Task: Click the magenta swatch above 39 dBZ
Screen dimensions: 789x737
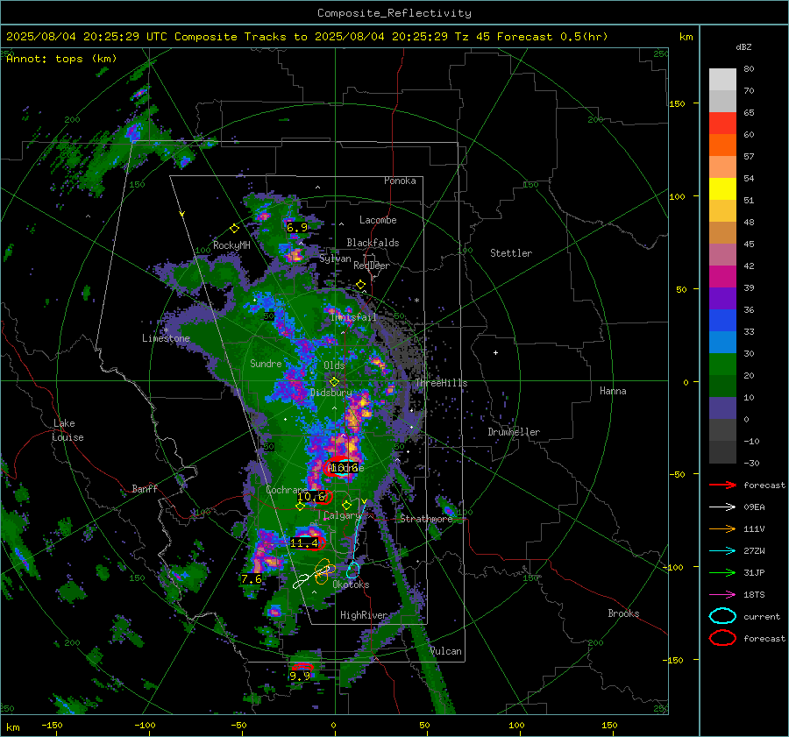Action: (722, 276)
